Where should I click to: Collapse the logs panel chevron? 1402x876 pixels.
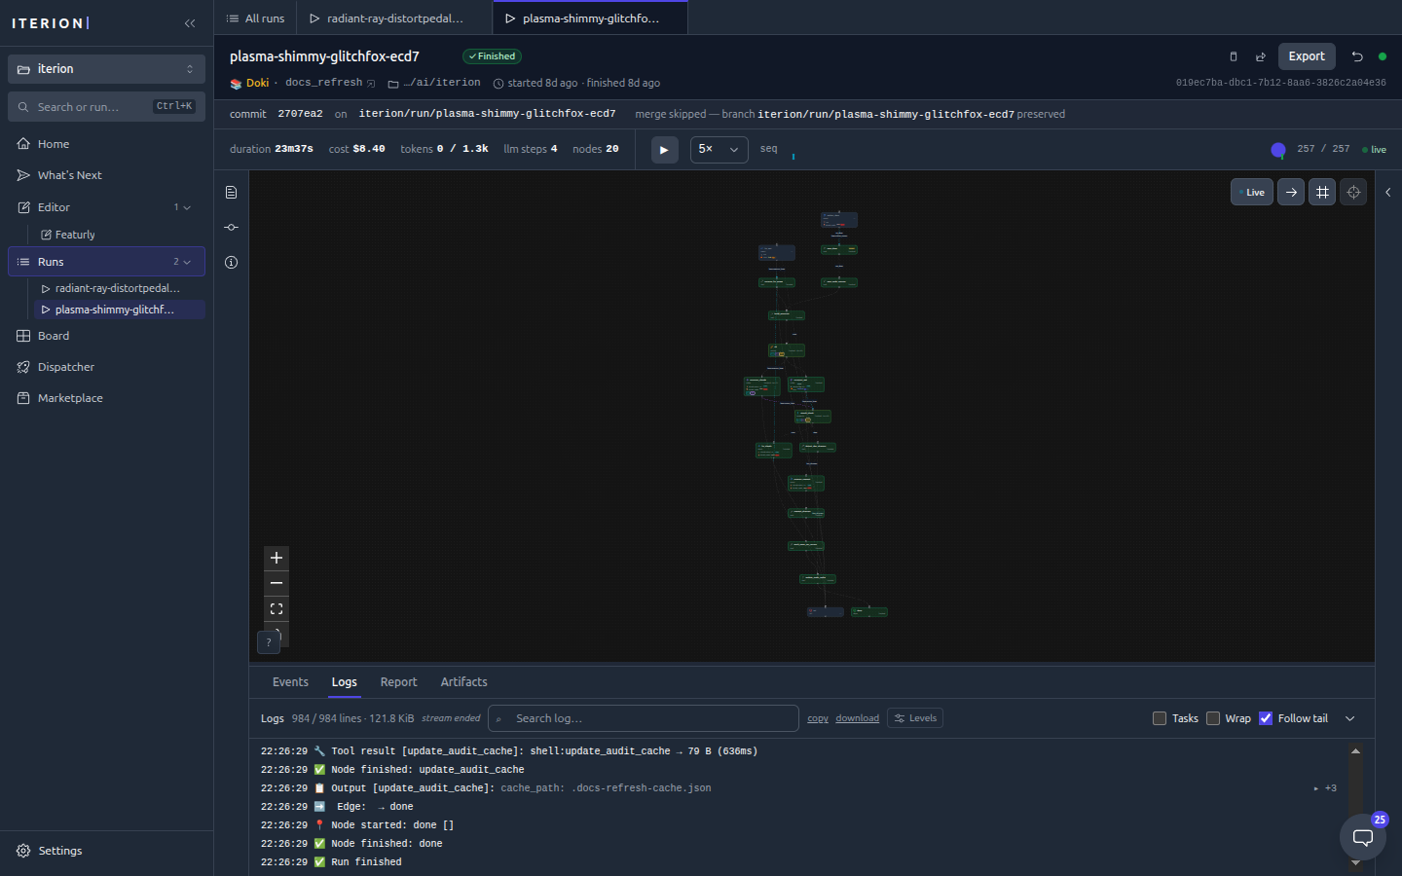[1350, 718]
